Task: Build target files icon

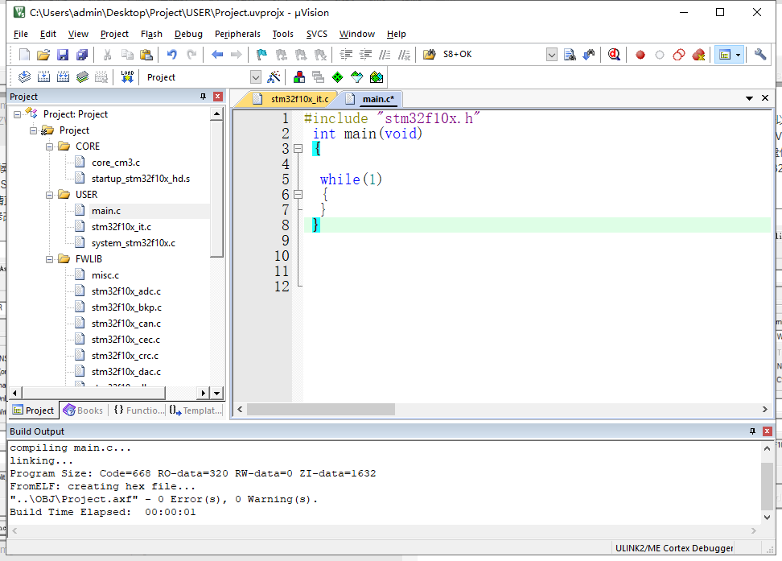Action: point(44,76)
